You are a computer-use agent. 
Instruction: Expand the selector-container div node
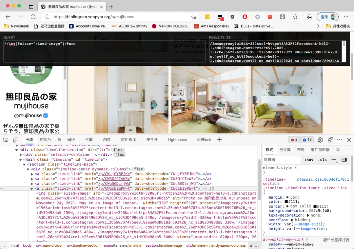pos(21,154)
